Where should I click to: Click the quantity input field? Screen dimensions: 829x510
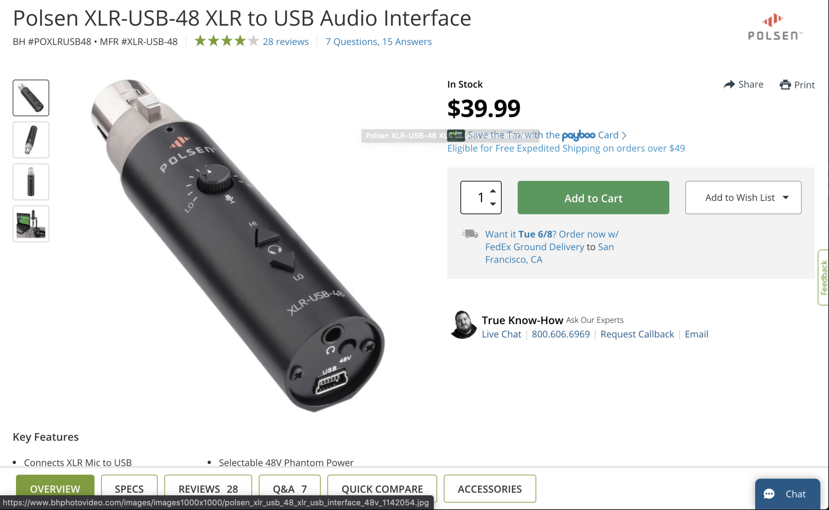pos(478,198)
